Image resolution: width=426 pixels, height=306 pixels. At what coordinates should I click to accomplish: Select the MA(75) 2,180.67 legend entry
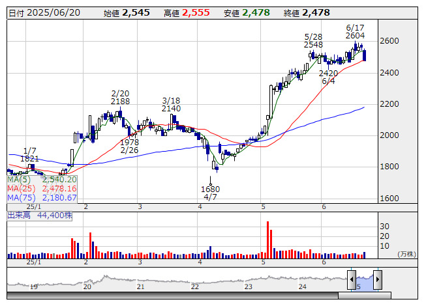(42, 198)
